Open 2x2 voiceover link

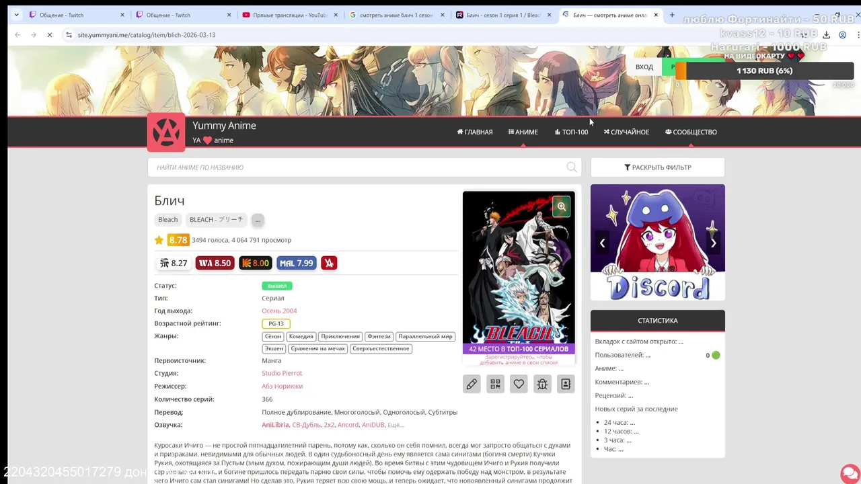click(x=329, y=425)
